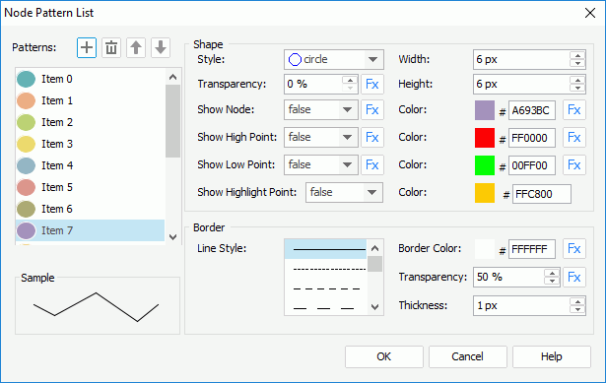Edit the A693BC hex color field
606x383 pixels.
point(532,110)
